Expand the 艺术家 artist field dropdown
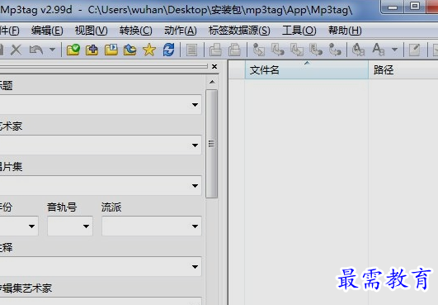 195,145
